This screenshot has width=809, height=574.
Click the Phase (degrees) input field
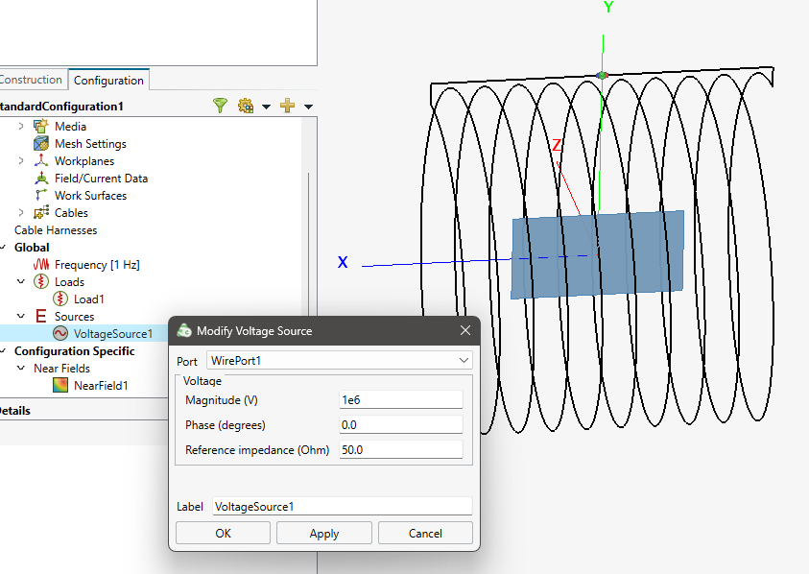pyautogui.click(x=401, y=425)
